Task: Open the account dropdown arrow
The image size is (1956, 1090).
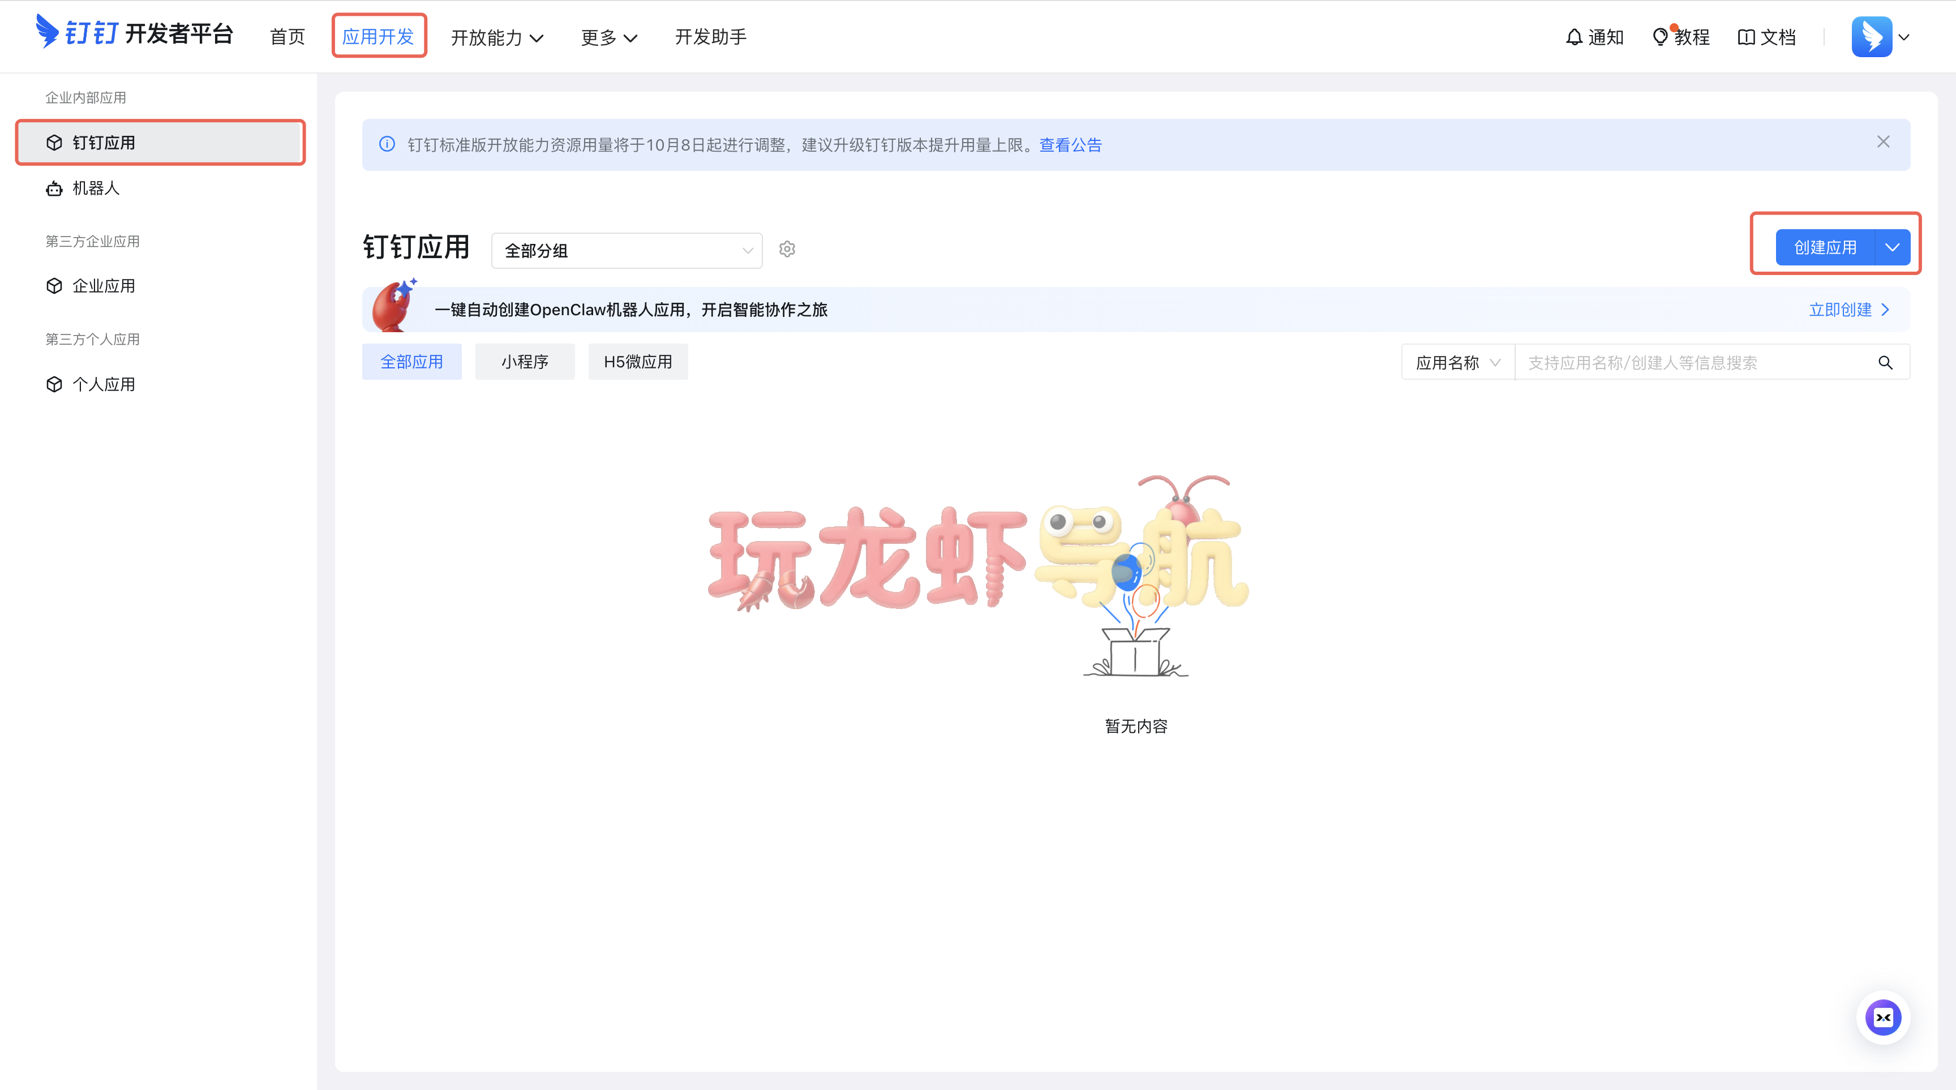Action: [1903, 37]
